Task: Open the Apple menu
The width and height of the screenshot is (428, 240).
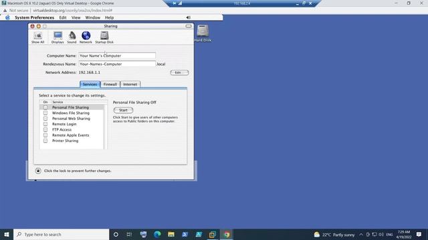Action: (x=7, y=17)
